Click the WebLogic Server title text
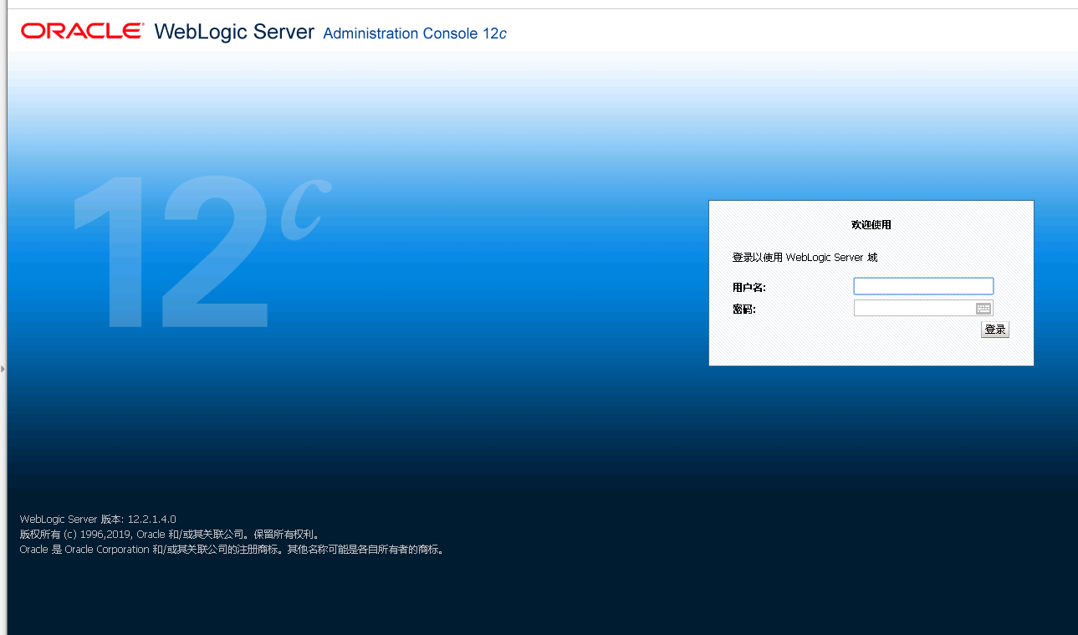The image size is (1078, 635). tap(234, 32)
